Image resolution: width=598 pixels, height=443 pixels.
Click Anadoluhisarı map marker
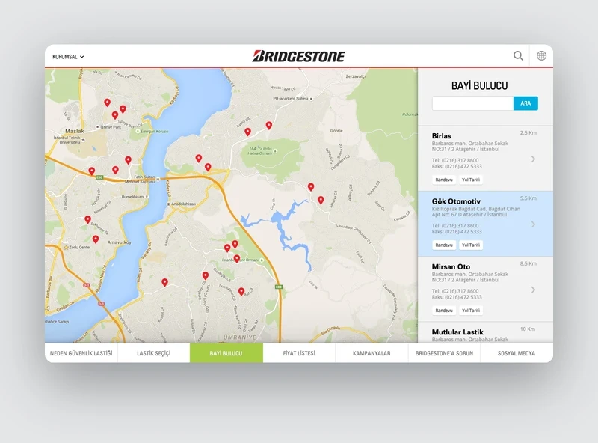tap(169, 204)
